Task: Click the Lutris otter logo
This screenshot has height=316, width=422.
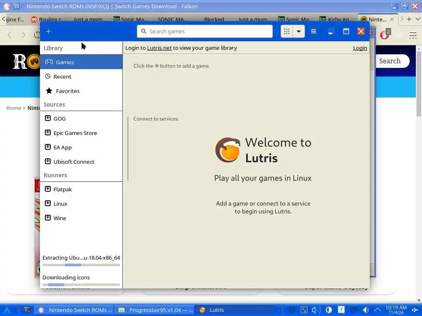Action: pos(227,150)
